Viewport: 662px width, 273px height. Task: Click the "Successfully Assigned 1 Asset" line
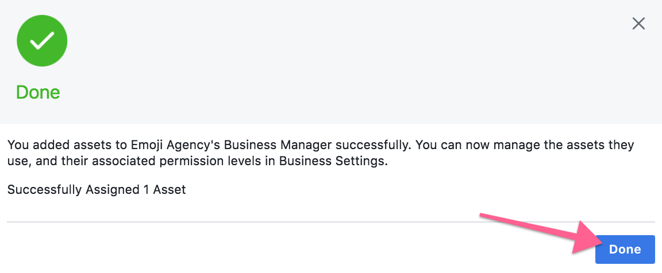[97, 190]
